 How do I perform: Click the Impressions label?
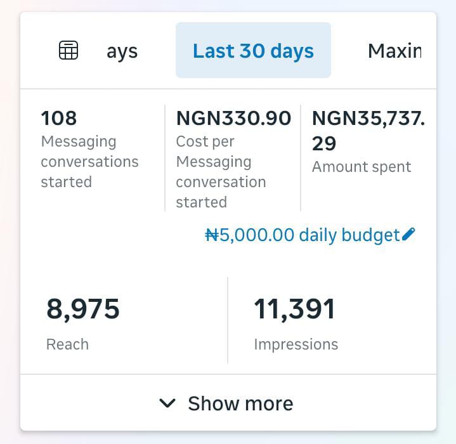296,344
